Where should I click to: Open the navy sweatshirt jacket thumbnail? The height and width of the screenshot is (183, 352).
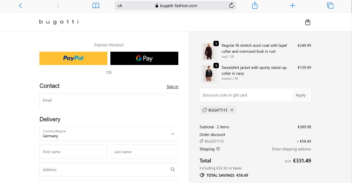[208, 73]
